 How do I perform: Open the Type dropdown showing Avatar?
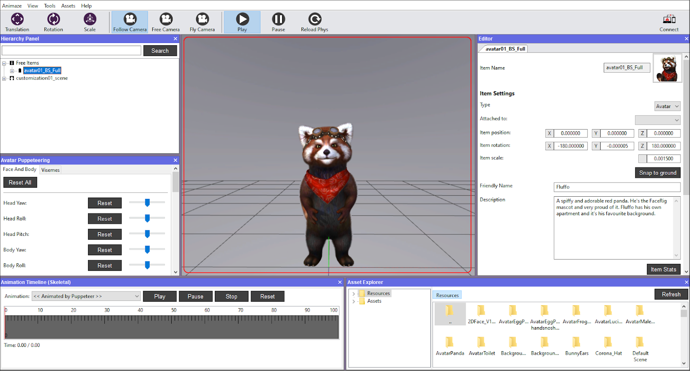(x=667, y=106)
